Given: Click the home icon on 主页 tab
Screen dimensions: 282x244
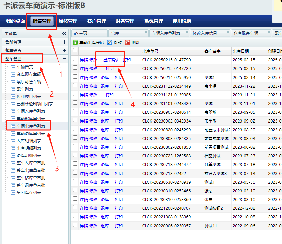Looking at the screenshot, I should 76,33.
